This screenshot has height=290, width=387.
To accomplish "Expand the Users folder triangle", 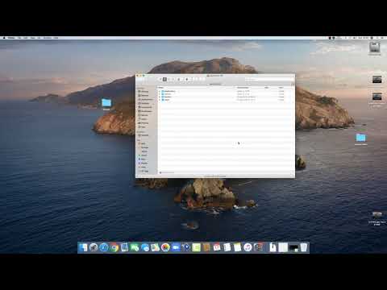I will [x=160, y=100].
